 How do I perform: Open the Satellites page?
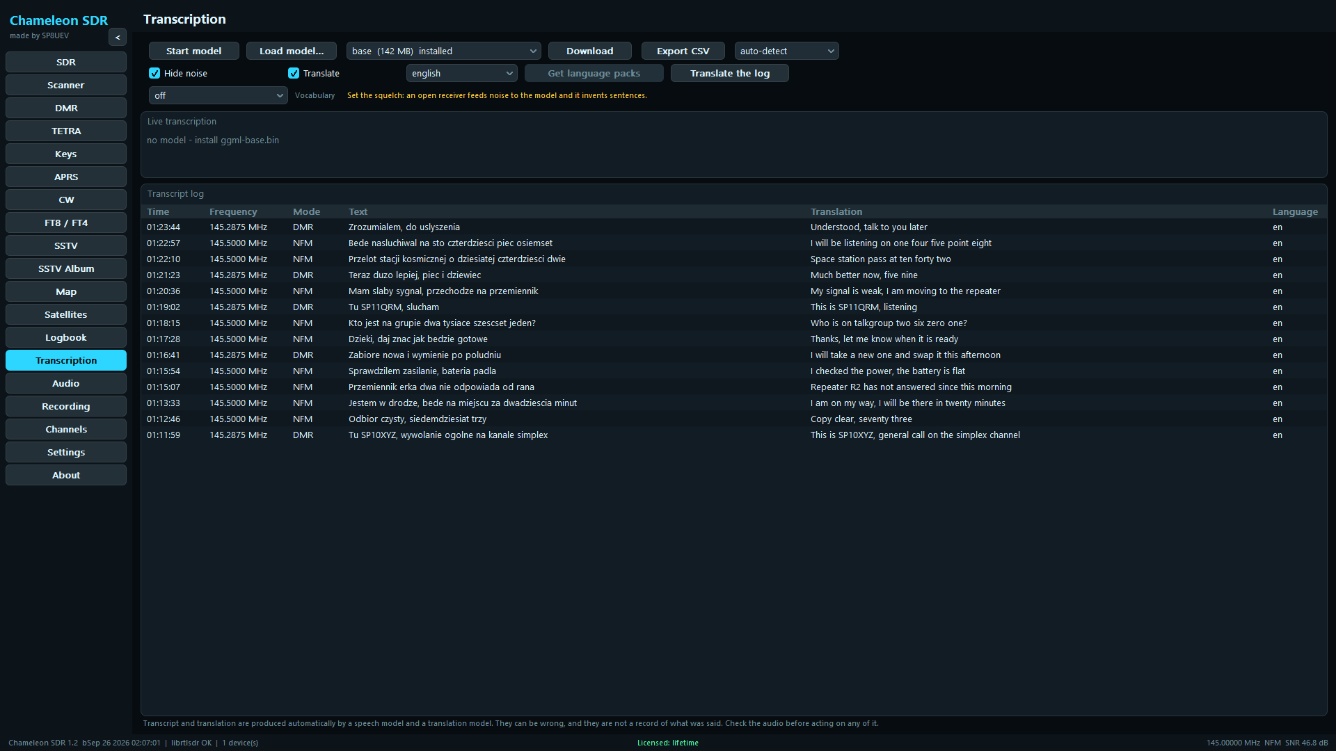click(x=66, y=314)
